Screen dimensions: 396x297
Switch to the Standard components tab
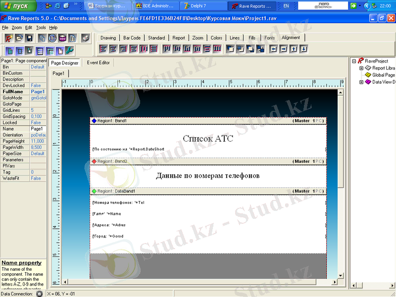pos(156,38)
